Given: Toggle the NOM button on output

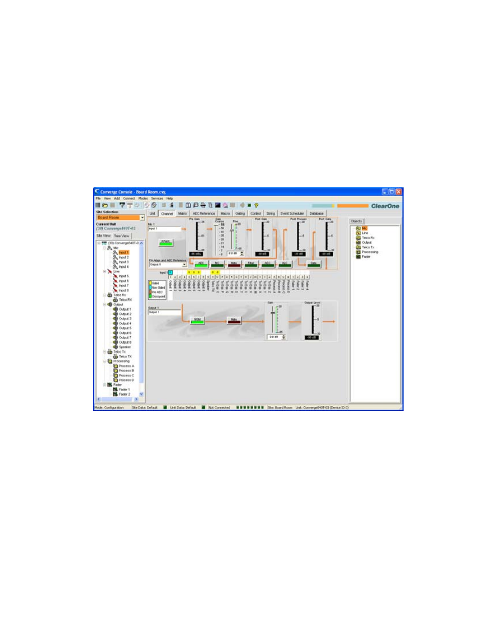Looking at the screenshot, I should click(197, 320).
